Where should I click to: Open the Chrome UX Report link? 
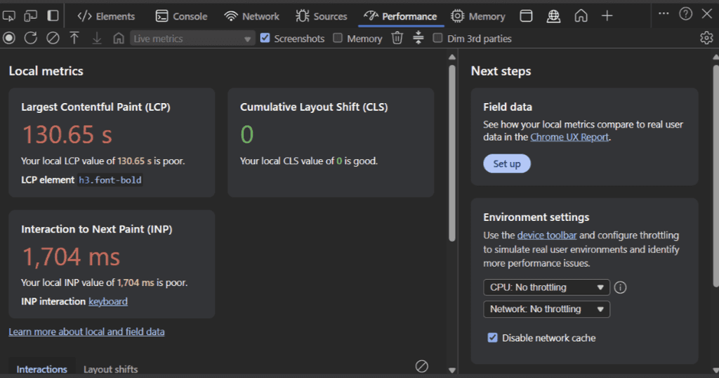click(x=569, y=137)
